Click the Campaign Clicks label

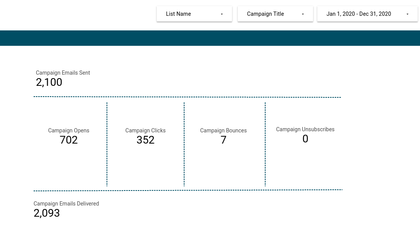click(x=146, y=130)
